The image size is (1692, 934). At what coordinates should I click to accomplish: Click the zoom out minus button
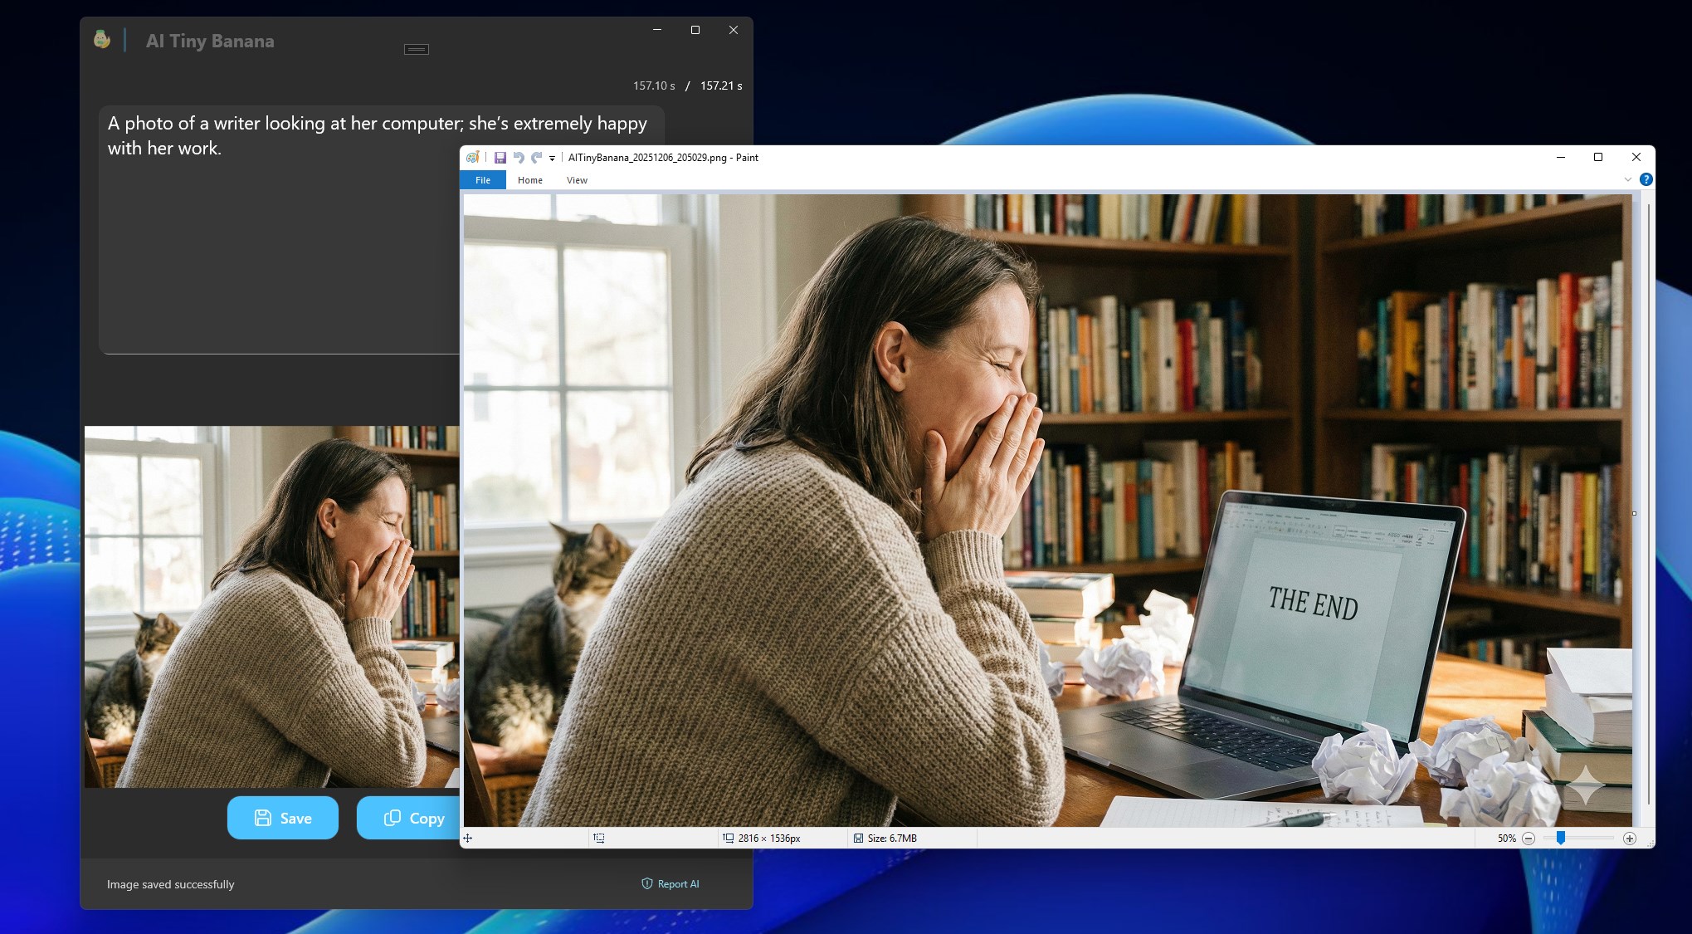click(1529, 839)
